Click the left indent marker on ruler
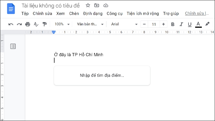This screenshot has height=121, width=215. click(53, 32)
